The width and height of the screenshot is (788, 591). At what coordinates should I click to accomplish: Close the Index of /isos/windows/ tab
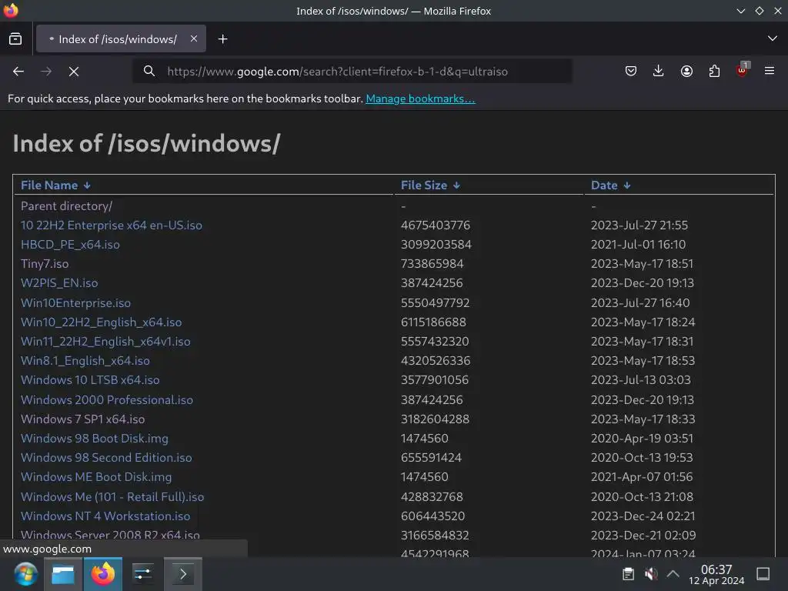194,38
